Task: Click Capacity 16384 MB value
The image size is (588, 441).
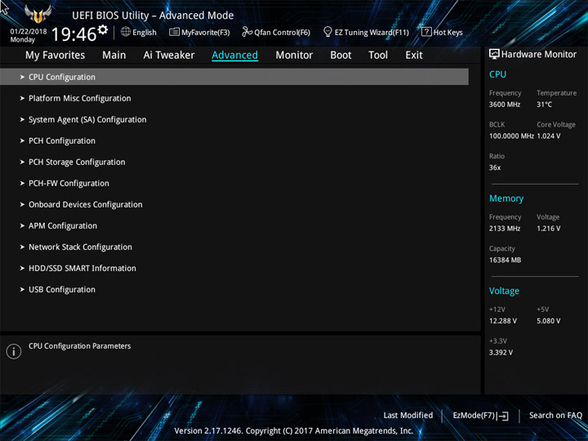Action: click(505, 260)
